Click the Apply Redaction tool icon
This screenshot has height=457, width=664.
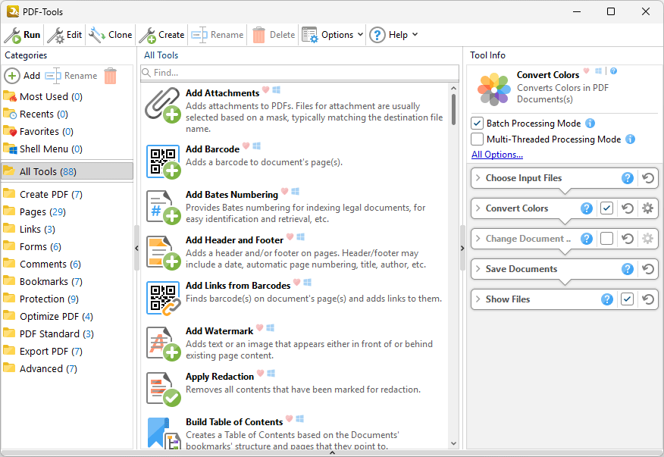(x=163, y=388)
